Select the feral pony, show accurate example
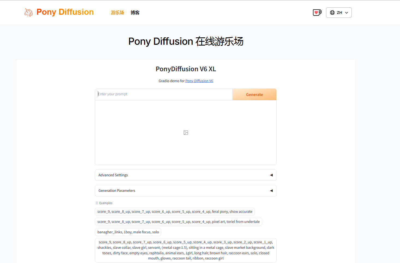 tap(175, 212)
